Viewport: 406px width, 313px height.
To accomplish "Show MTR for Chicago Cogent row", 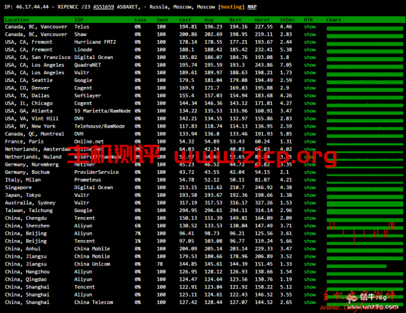I will [310, 103].
